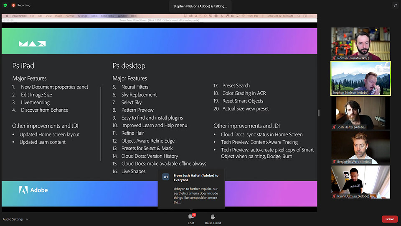Open the Insert menu
The width and height of the screenshot is (401, 226).
pyautogui.click(x=58, y=16)
